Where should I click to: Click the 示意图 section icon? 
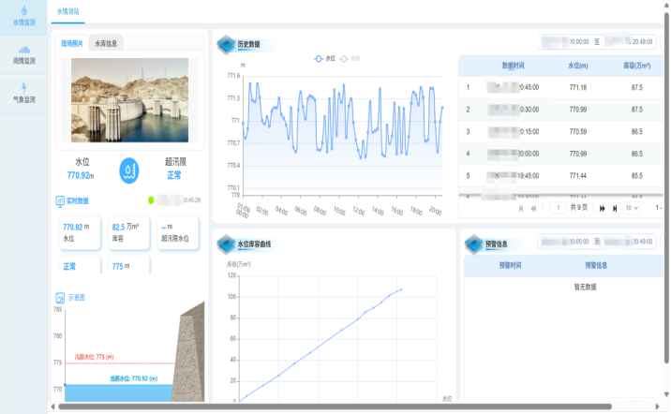60,297
